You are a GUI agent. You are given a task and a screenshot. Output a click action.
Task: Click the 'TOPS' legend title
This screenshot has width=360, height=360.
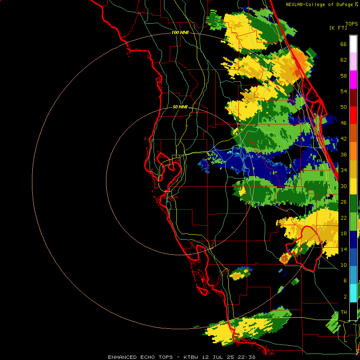pyautogui.click(x=352, y=24)
